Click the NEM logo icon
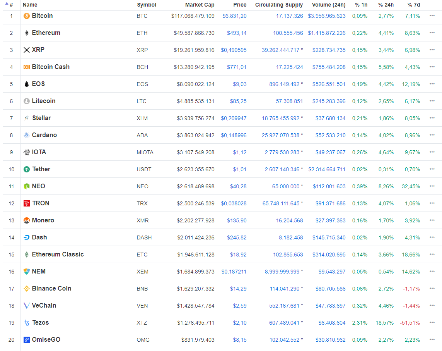442x351 pixels. point(27,272)
